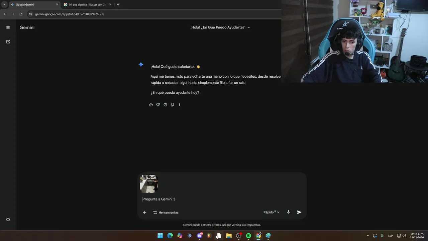Open Copilot from the taskbar
428x241 pixels.
coord(180,236)
